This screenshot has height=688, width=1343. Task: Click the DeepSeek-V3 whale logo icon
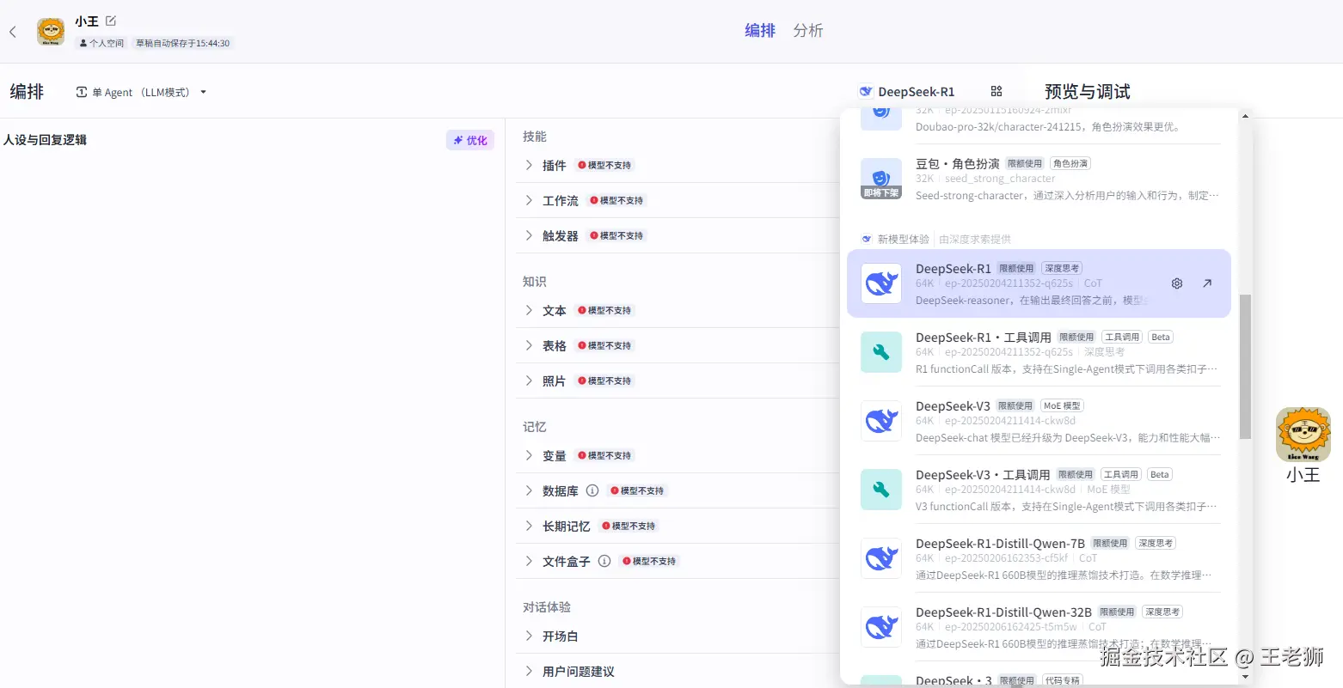coord(881,421)
